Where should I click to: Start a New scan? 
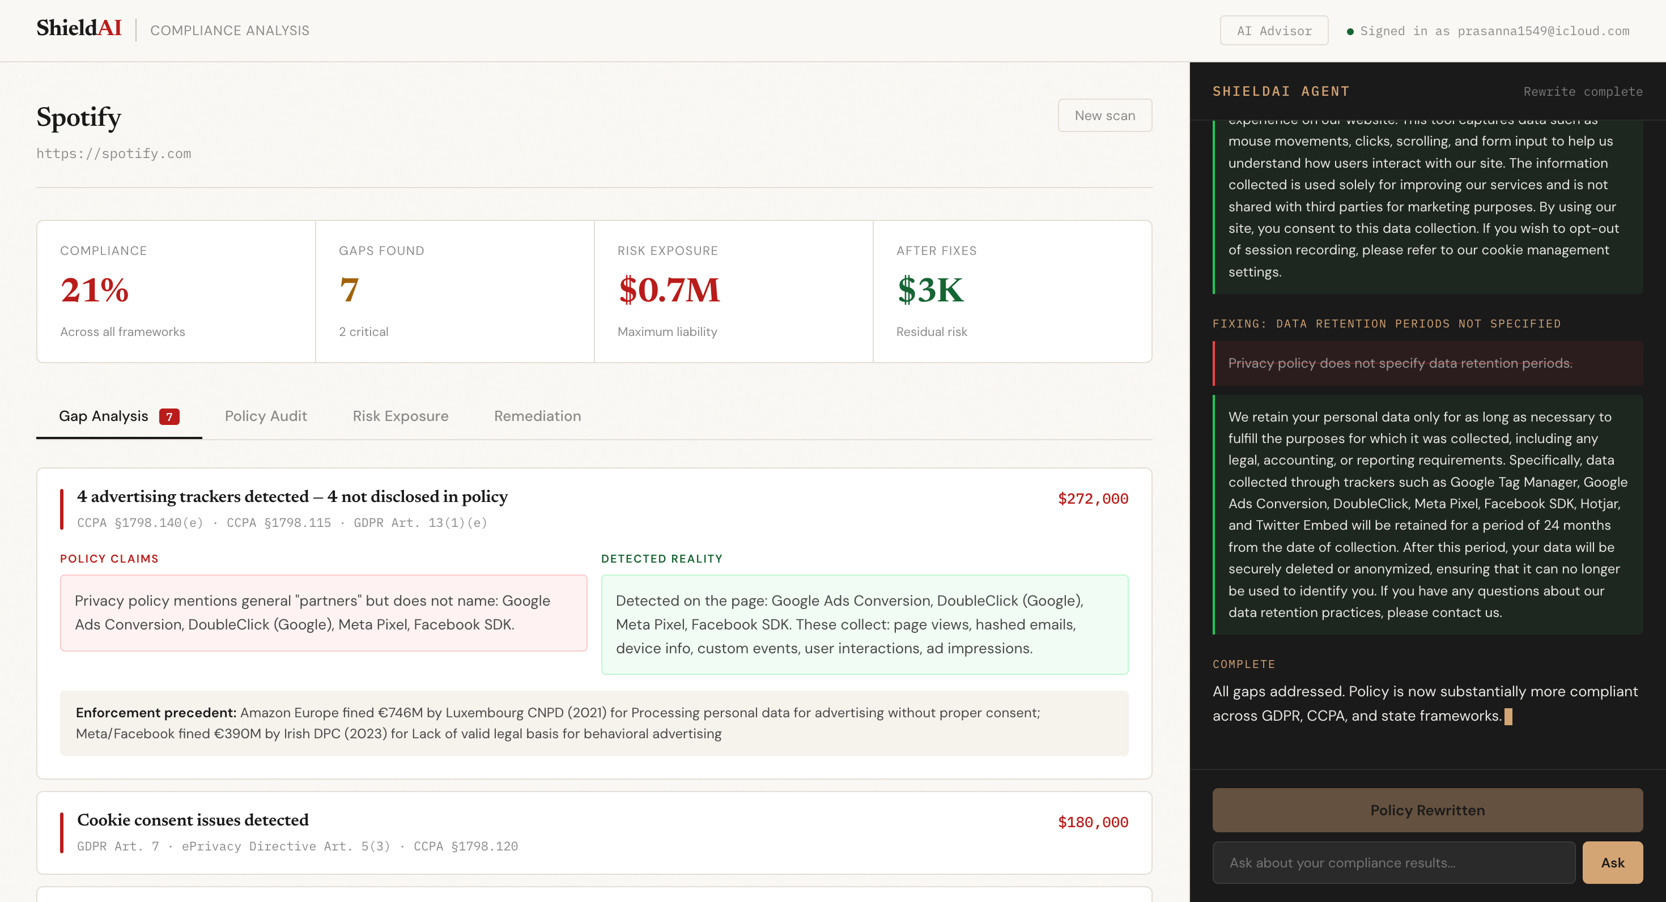(x=1104, y=116)
